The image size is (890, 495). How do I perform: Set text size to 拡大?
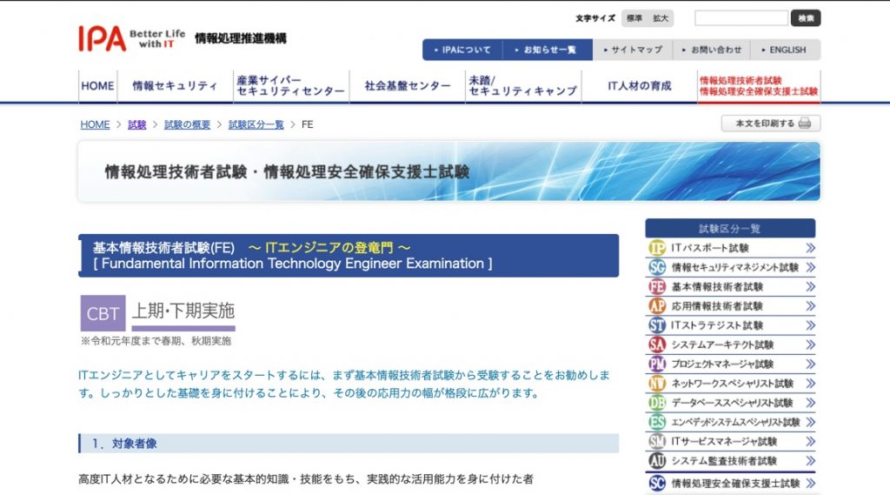coord(661,18)
